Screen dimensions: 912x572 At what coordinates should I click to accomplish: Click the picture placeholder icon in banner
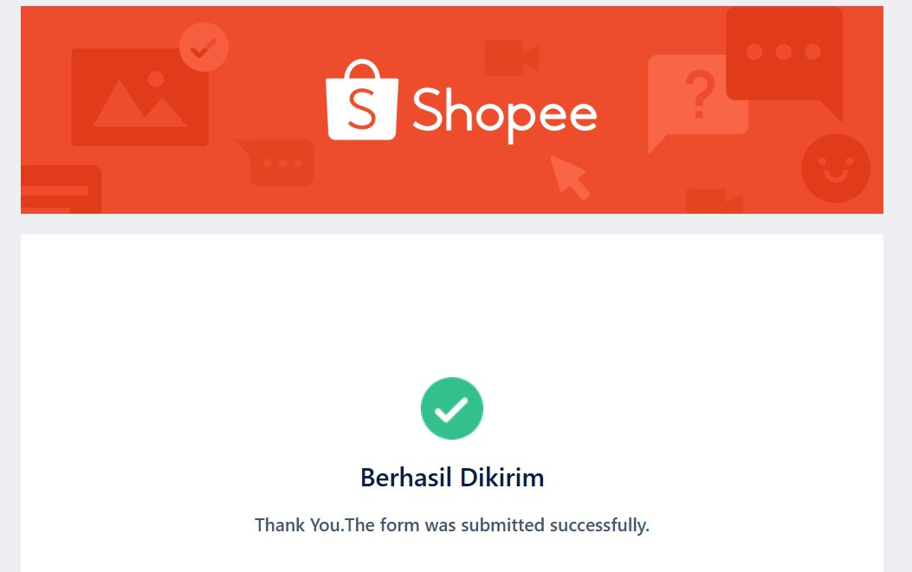[x=139, y=97]
